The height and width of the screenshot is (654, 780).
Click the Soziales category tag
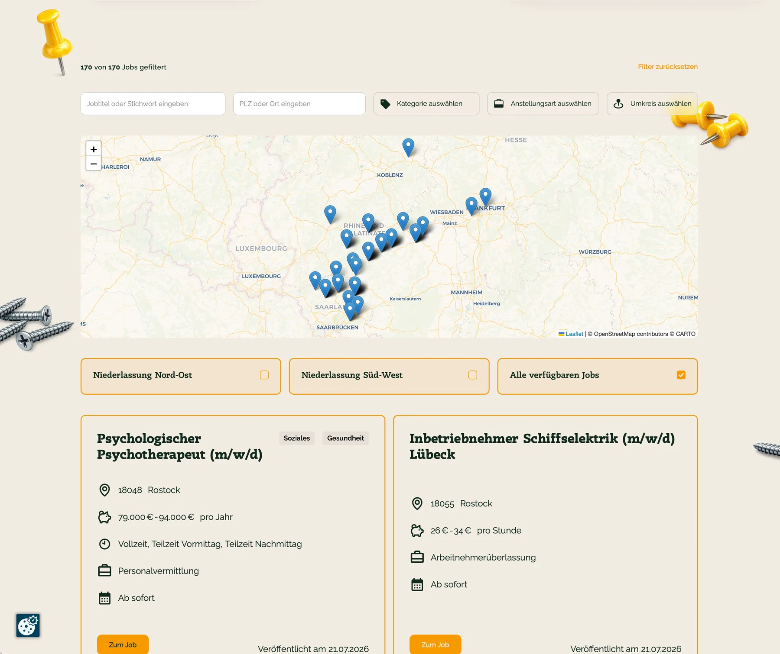[x=297, y=438]
